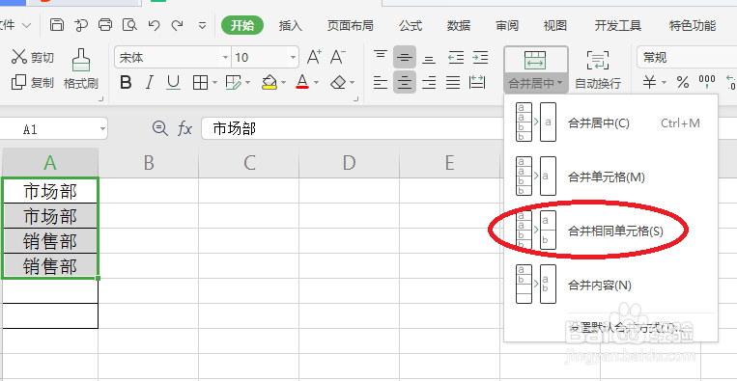Switch to 页面布局 tab
737x381 pixels.
tap(351, 25)
